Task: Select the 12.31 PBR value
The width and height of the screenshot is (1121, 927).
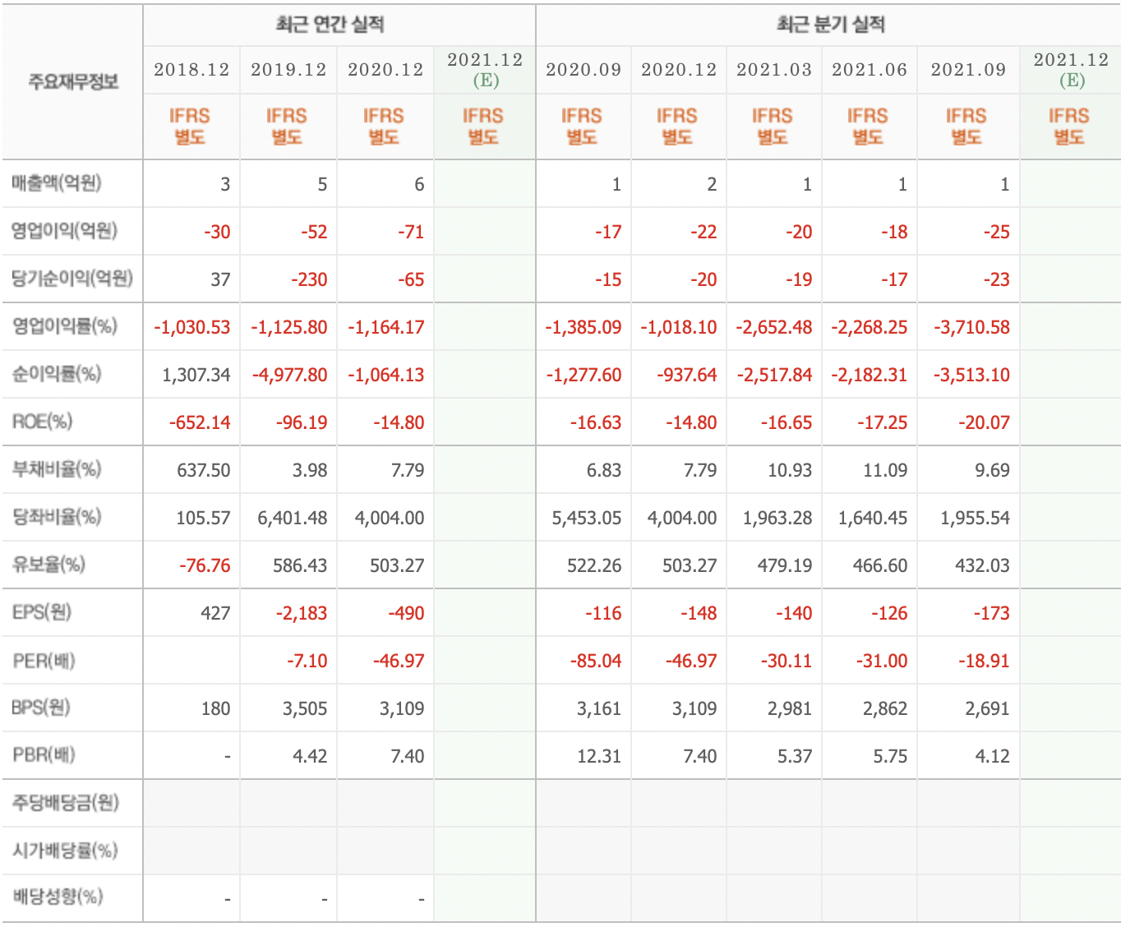Action: point(599,756)
